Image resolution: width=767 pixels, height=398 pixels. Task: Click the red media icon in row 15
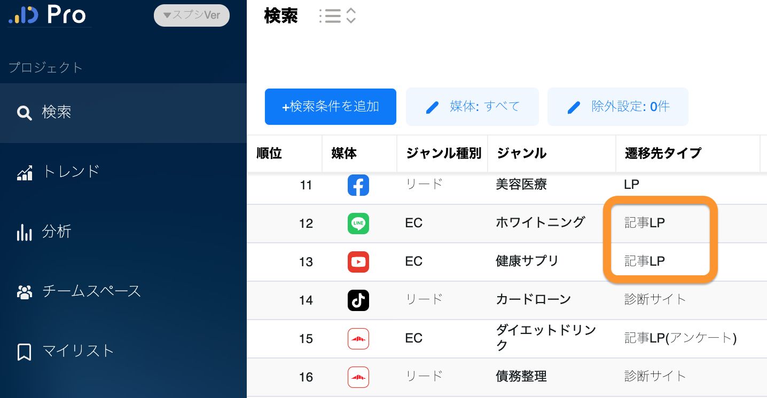click(x=358, y=339)
